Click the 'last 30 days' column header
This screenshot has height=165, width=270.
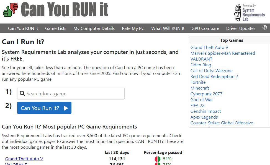pyautogui.click(x=117, y=153)
